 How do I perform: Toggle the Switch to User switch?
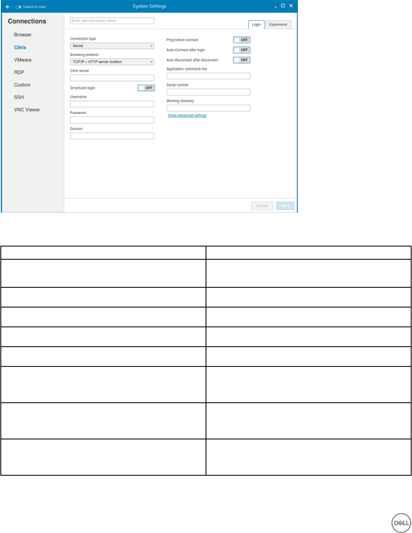tap(19, 7)
